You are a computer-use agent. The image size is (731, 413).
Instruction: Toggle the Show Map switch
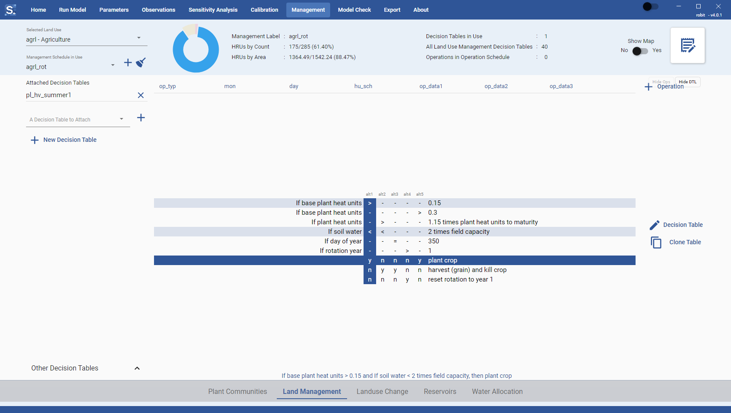[640, 51]
